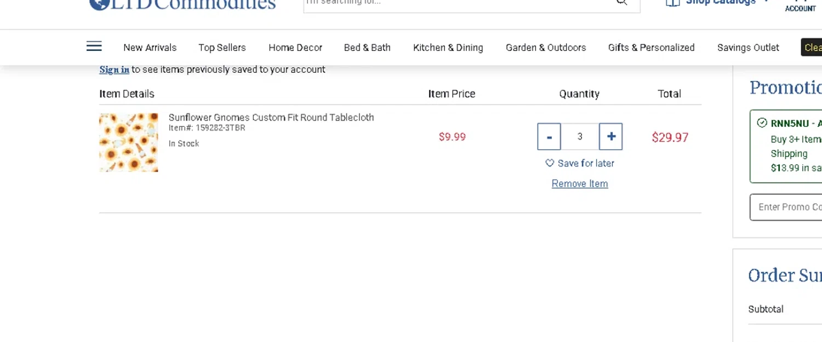
Task: Click the heart icon beside Save for later
Action: [550, 163]
